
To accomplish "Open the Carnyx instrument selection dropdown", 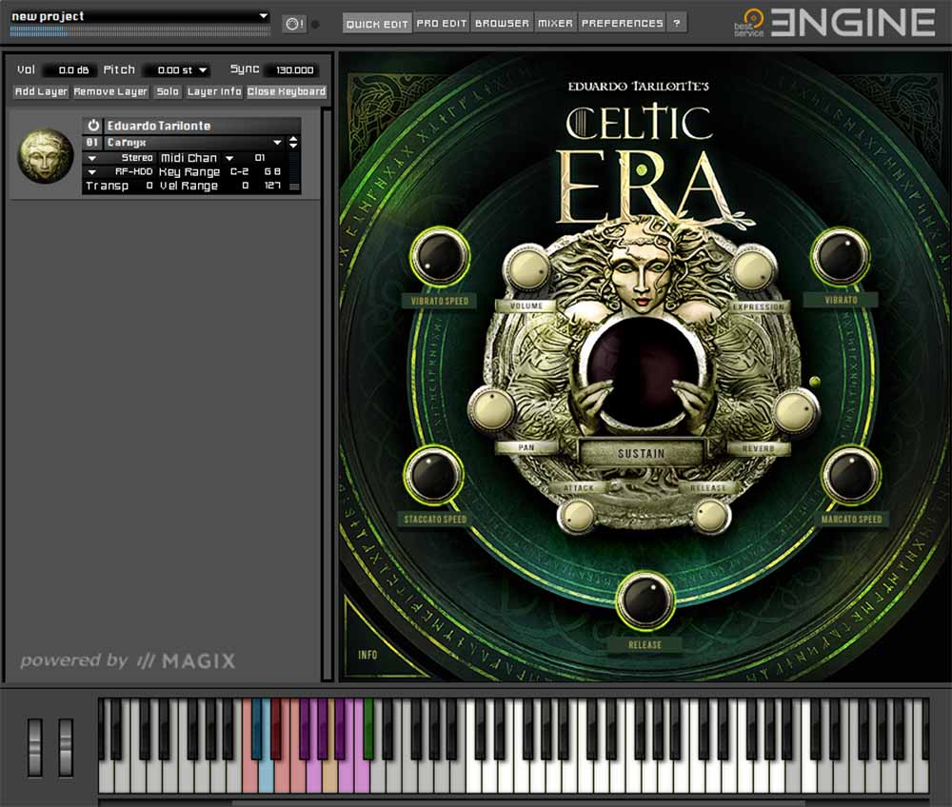I will 276,142.
